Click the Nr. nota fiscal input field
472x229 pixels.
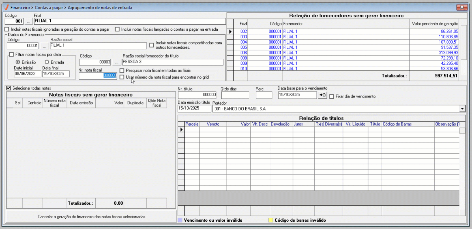98,76
